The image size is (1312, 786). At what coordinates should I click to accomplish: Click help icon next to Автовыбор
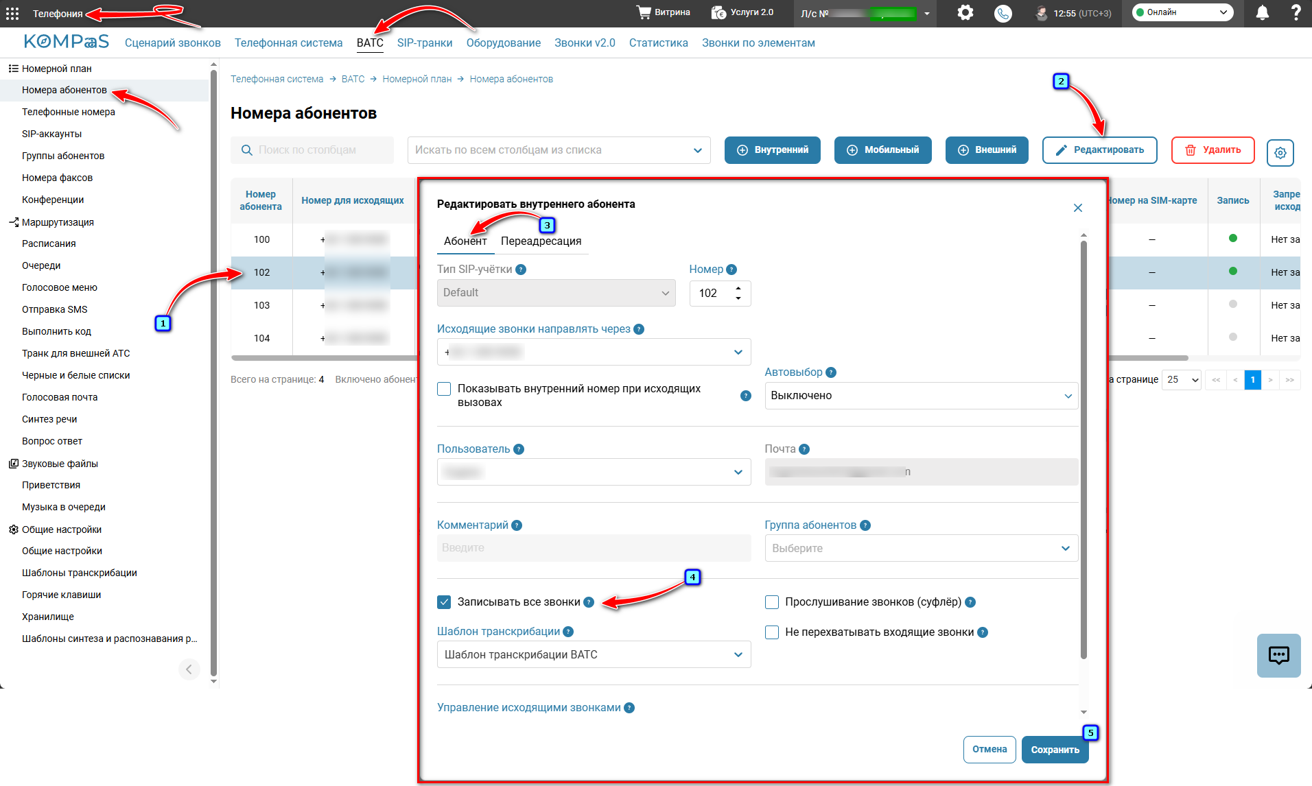click(831, 372)
